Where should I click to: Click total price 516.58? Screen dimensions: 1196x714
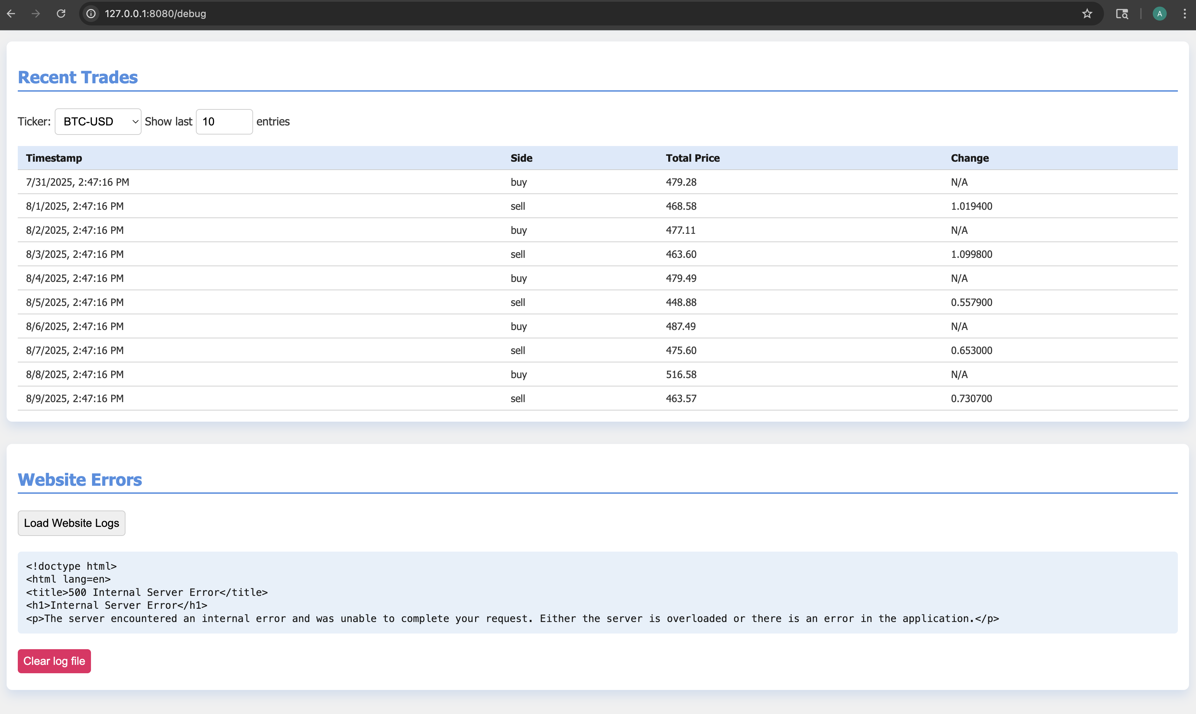[681, 374]
